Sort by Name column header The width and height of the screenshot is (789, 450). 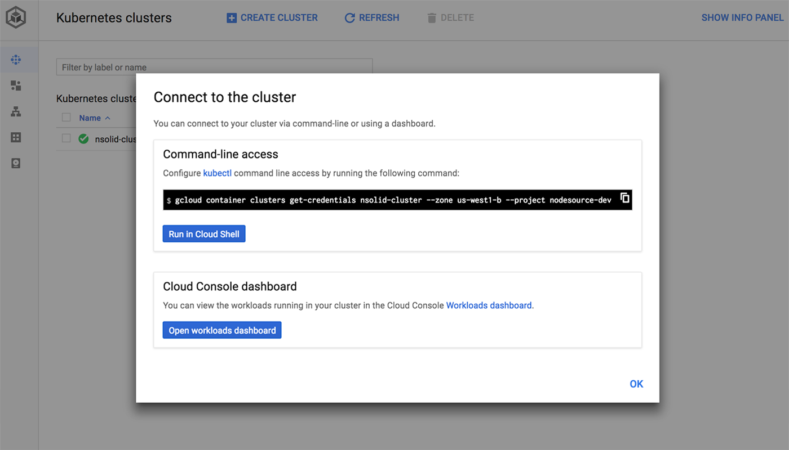(x=95, y=118)
